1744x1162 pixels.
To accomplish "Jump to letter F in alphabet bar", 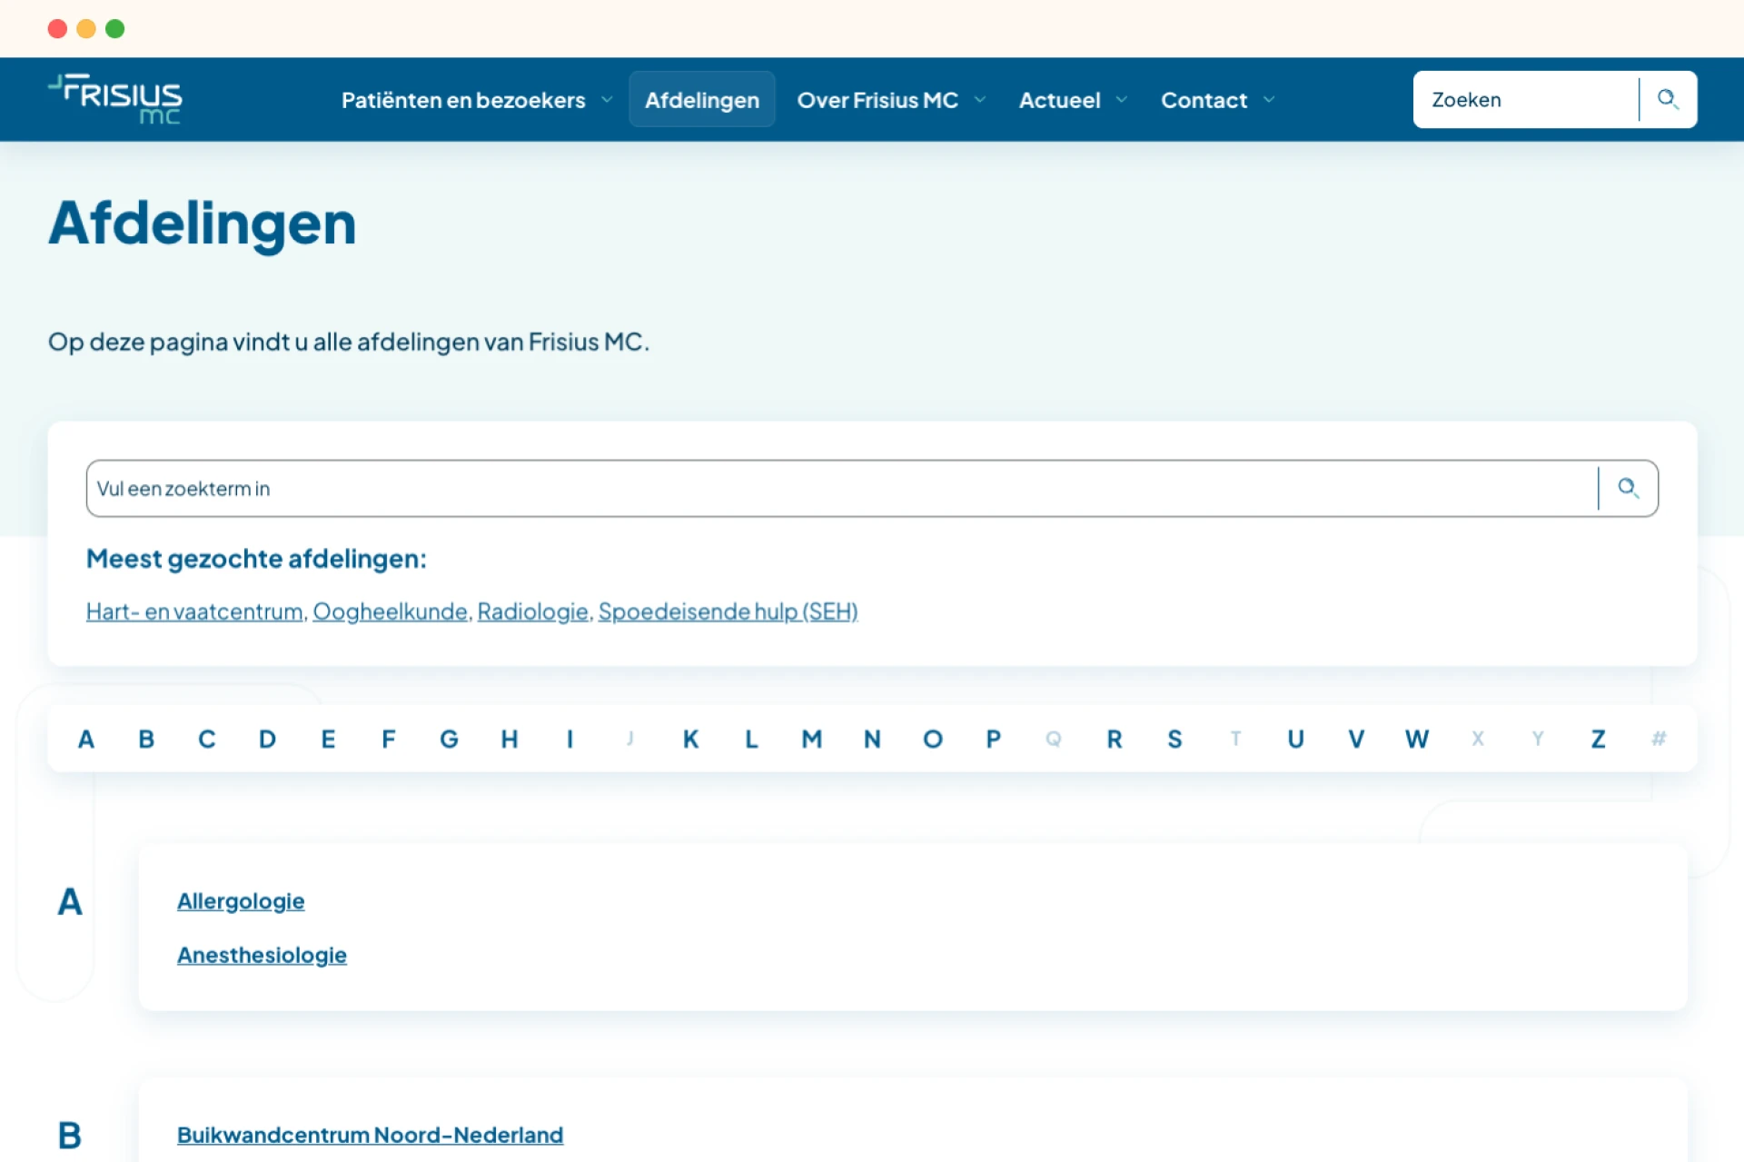I will (389, 739).
